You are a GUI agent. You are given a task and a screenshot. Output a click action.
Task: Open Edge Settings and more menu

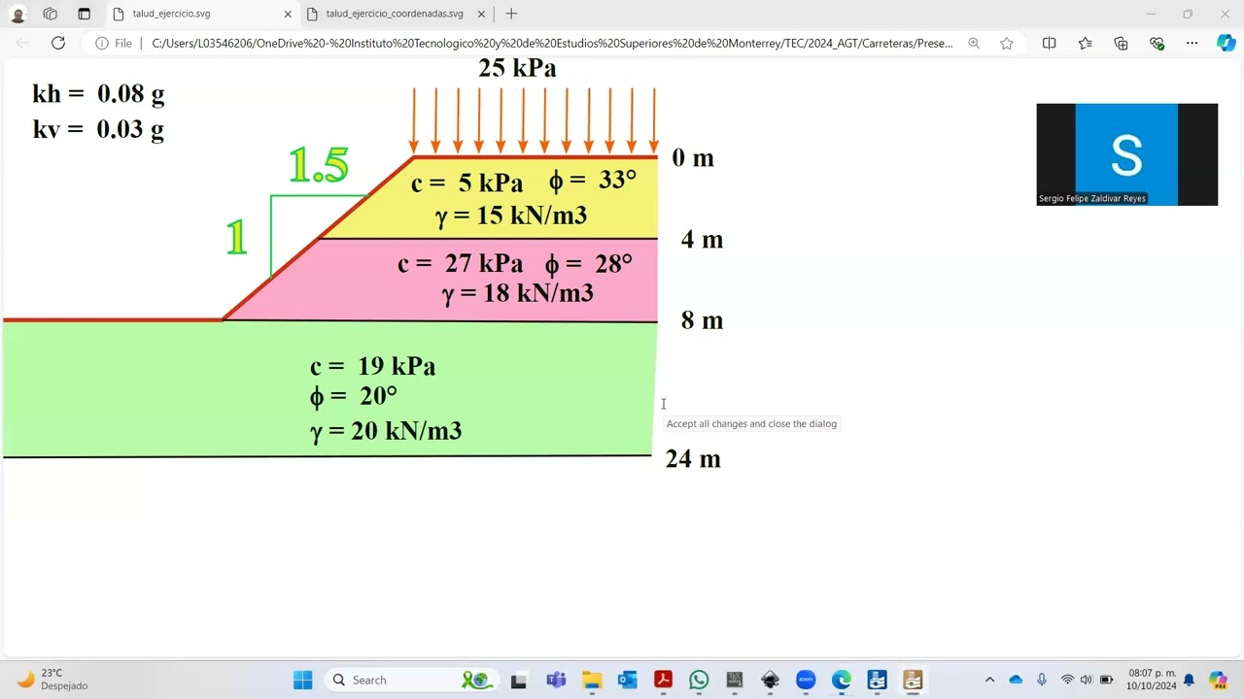1192,43
